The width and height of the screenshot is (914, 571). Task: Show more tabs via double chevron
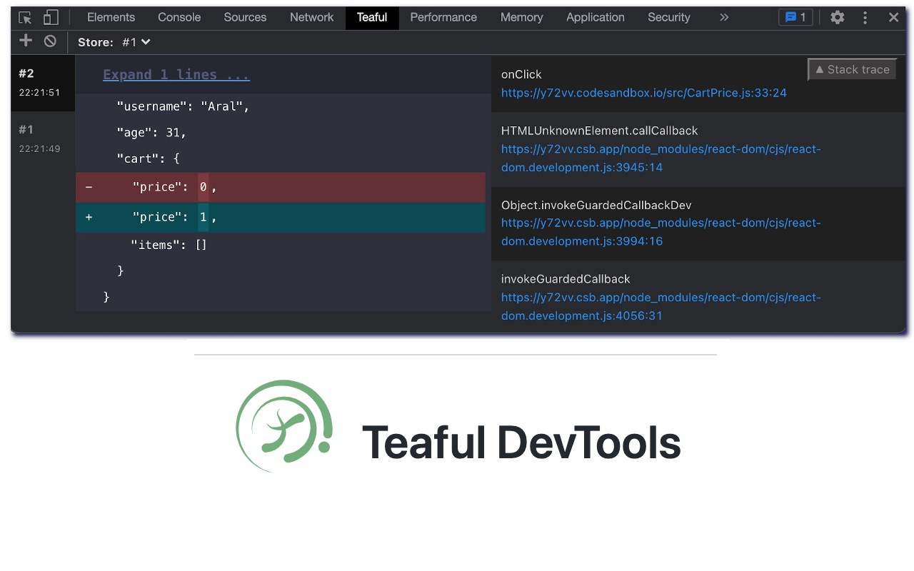[724, 17]
